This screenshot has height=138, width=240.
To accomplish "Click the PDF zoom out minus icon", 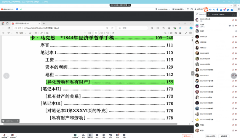I will pyautogui.click(x=80, y=33).
